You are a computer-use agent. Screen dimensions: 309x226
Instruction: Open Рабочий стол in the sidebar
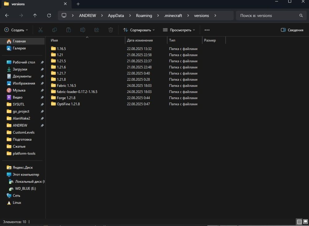23,62
